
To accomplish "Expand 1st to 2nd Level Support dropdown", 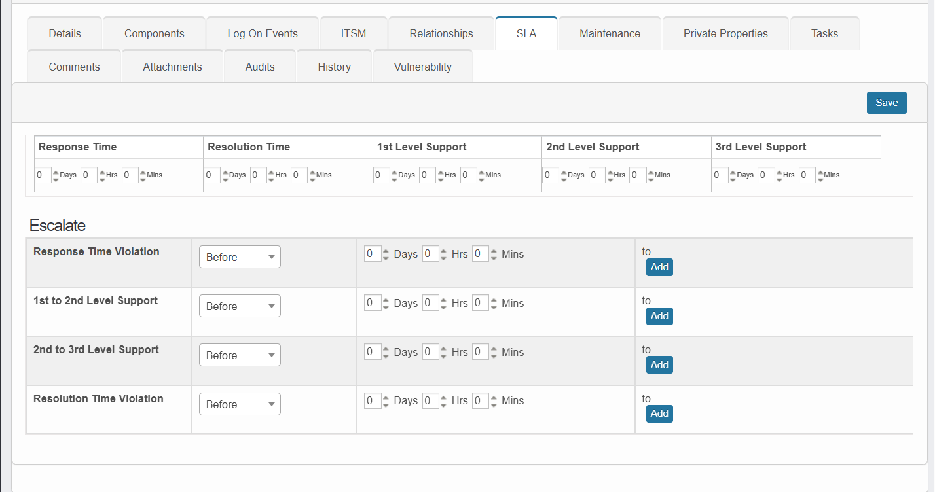I will pos(240,306).
